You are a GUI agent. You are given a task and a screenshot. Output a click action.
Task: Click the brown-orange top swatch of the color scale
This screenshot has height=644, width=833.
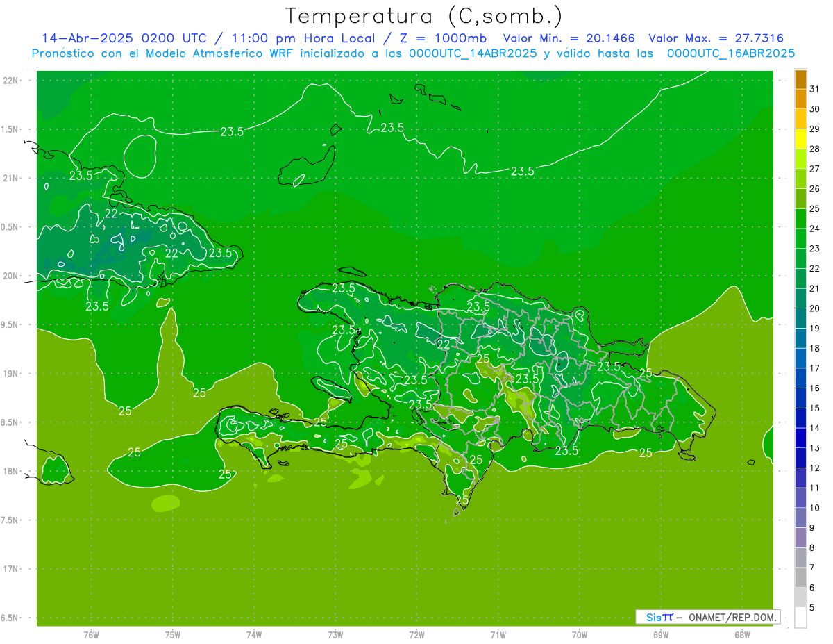(800, 79)
